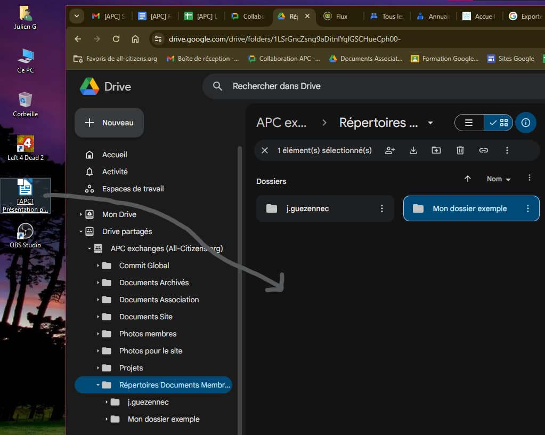Switch to list view layout
Viewport: 545px width, 435px height.
pos(469,123)
